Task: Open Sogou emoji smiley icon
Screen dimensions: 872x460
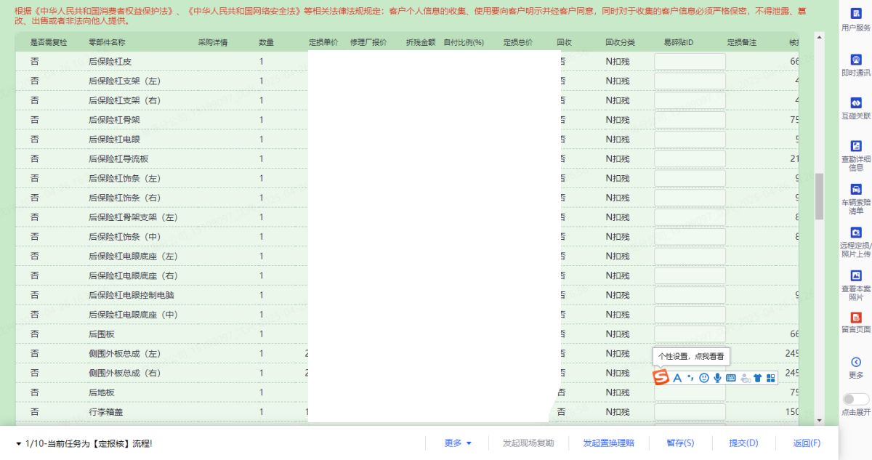Action: pyautogui.click(x=703, y=378)
